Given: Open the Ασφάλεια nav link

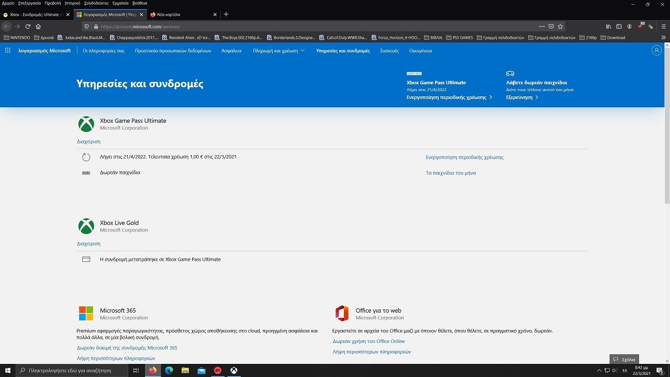Looking at the screenshot, I should (x=231, y=51).
